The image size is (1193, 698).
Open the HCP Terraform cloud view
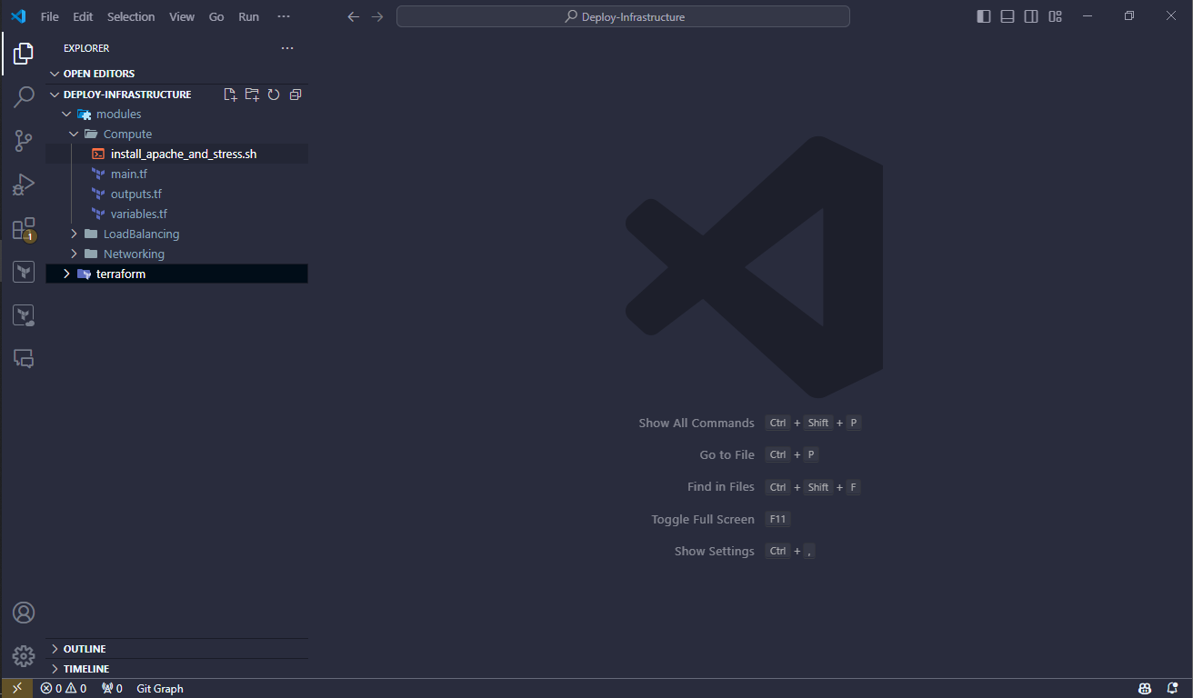pos(24,315)
